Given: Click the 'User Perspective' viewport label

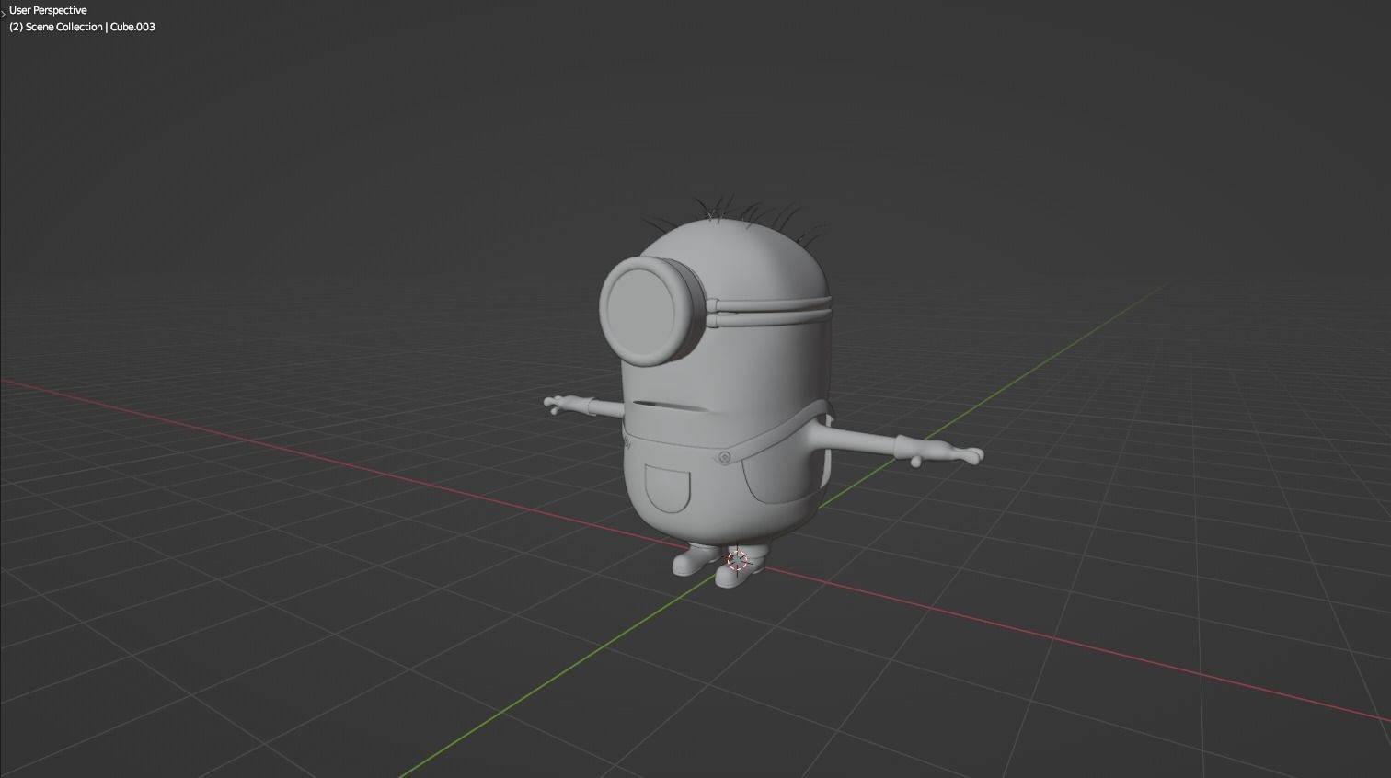Looking at the screenshot, I should 48,10.
